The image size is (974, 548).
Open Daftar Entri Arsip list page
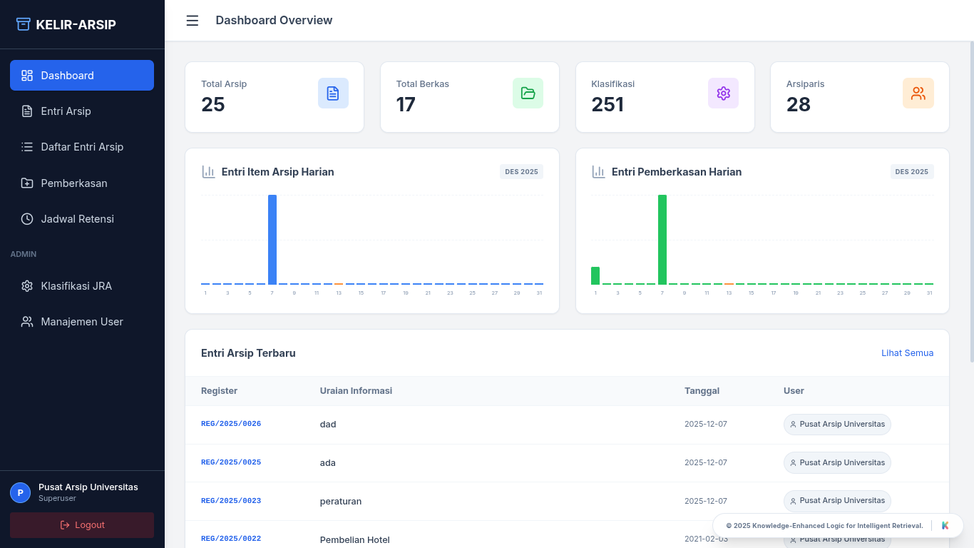point(82,147)
